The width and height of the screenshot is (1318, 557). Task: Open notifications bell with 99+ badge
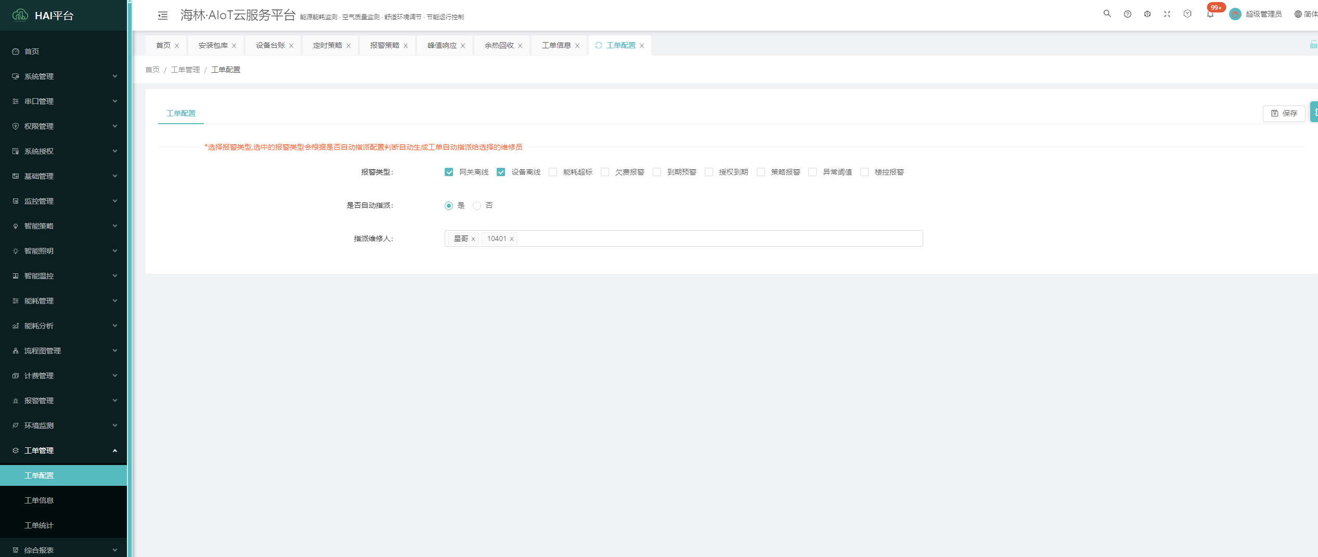point(1210,14)
